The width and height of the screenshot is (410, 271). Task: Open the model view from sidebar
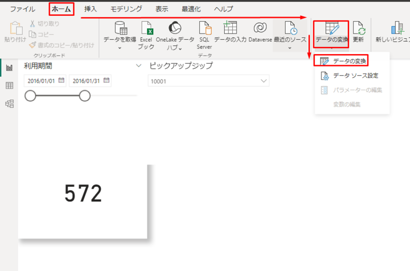pos(10,104)
